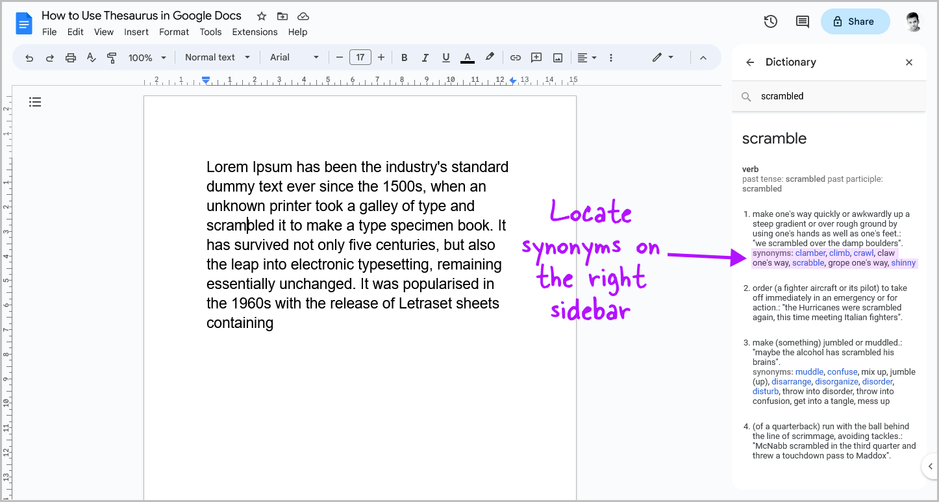Toggle bold formatting
The height and width of the screenshot is (502, 939).
coord(405,57)
